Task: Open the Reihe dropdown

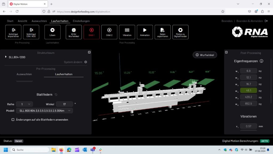Action: click(25, 104)
